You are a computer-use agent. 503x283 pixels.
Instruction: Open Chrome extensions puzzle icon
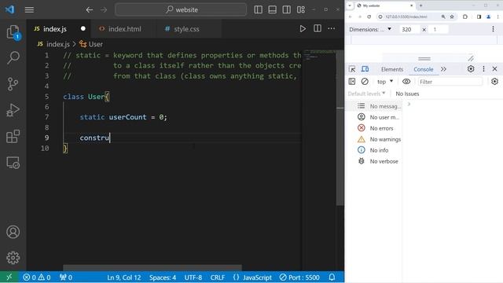pyautogui.click(x=465, y=17)
